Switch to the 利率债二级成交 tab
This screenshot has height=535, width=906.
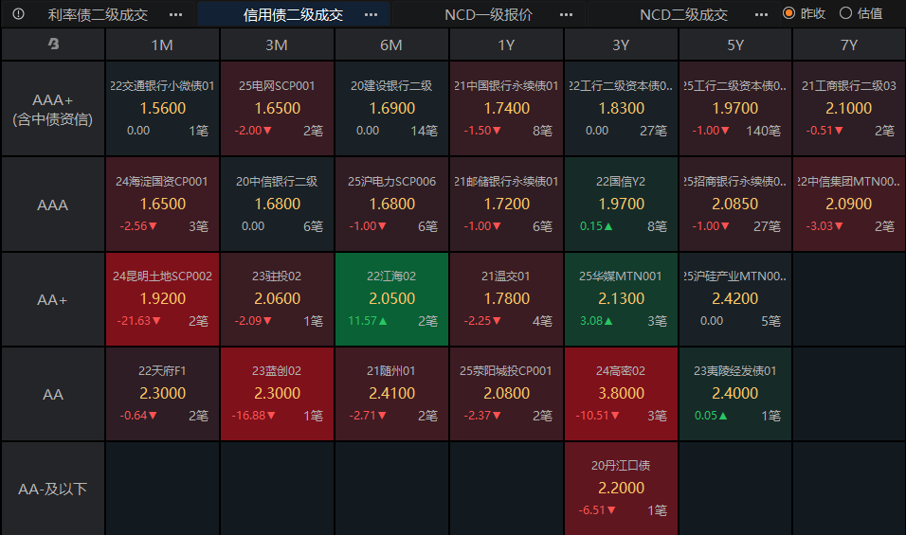pos(98,14)
